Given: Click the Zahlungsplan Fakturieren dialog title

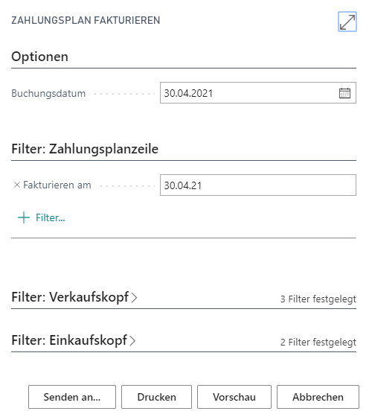Looking at the screenshot, I should point(86,21).
